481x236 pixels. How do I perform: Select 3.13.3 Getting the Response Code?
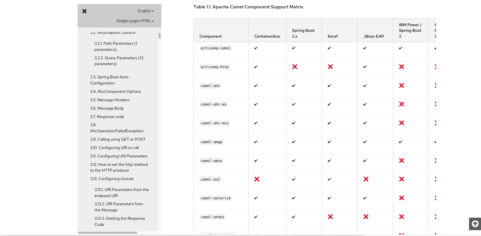(x=119, y=222)
